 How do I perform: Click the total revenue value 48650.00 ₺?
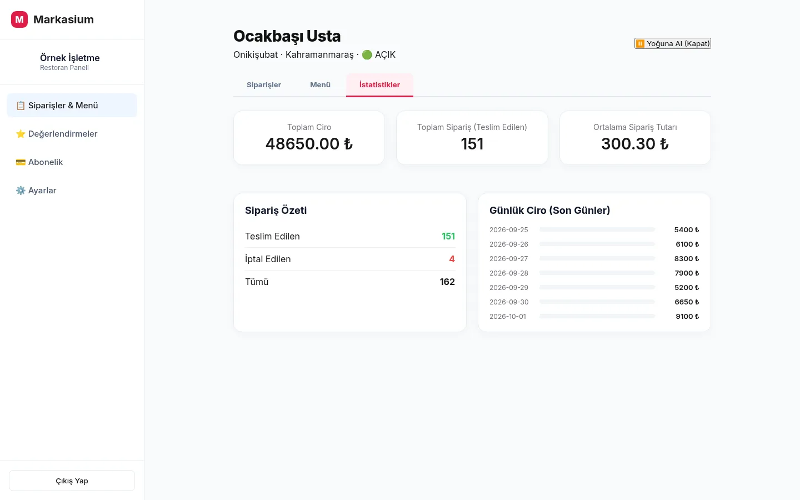(x=309, y=144)
